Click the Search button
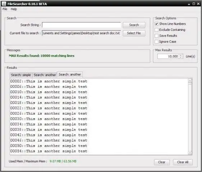This screenshot has height=172, width=202. (134, 25)
